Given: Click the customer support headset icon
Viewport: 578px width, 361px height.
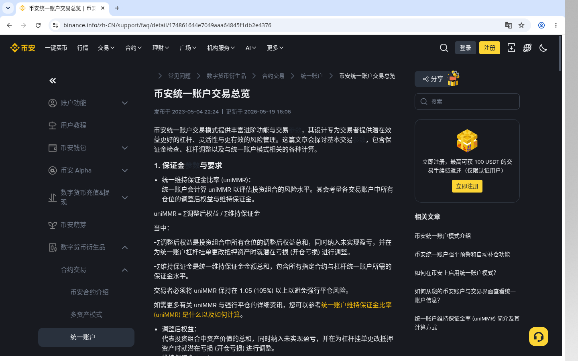Looking at the screenshot, I should [x=539, y=337].
